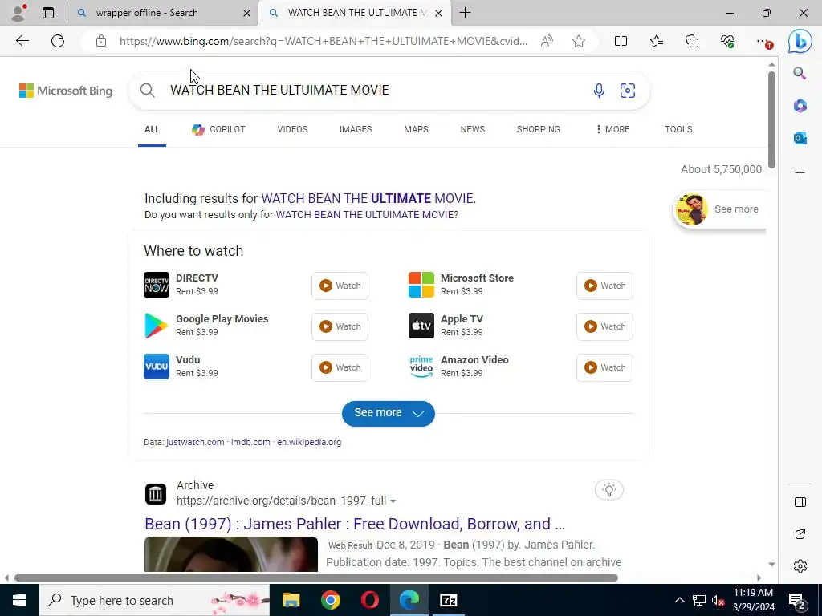The image size is (822, 616).
Task: Click Watch button for Google Play Movies
Action: (x=340, y=326)
